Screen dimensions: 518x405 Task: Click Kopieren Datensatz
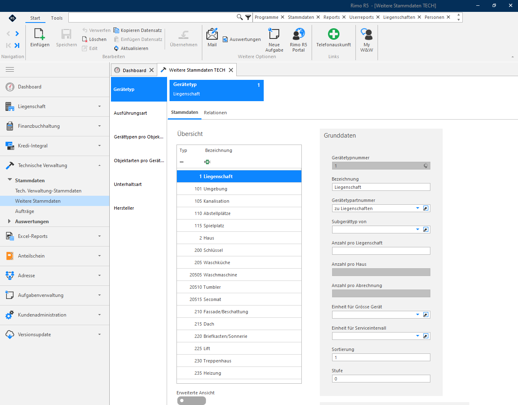point(138,30)
